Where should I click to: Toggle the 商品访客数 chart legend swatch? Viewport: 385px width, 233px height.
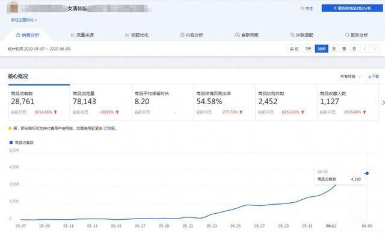tap(11, 142)
